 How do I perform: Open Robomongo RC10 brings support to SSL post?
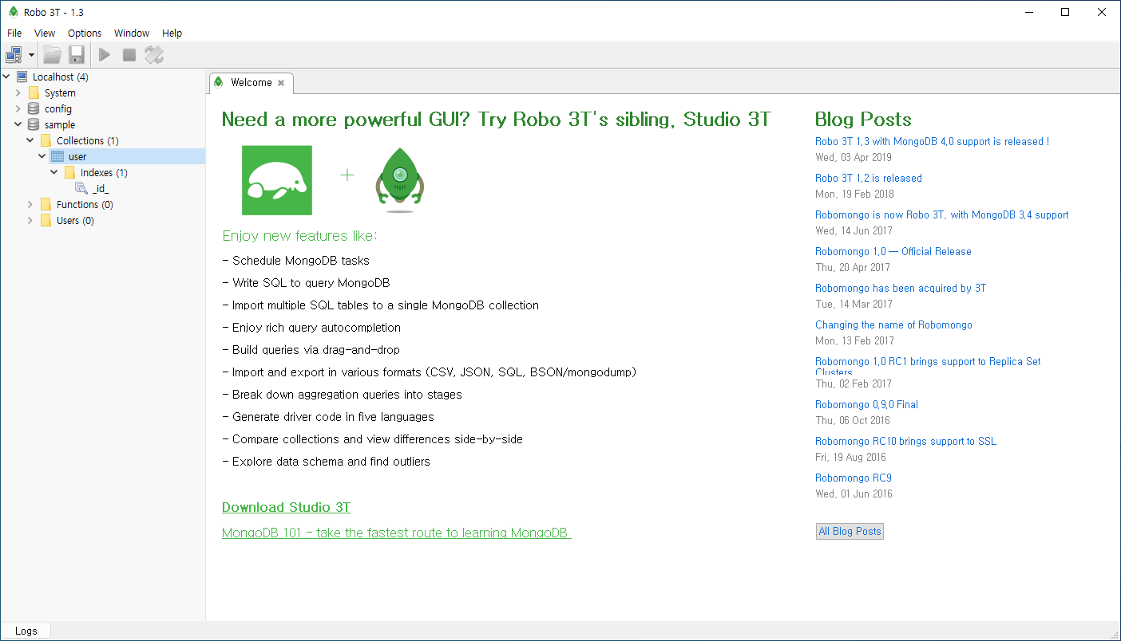(905, 441)
